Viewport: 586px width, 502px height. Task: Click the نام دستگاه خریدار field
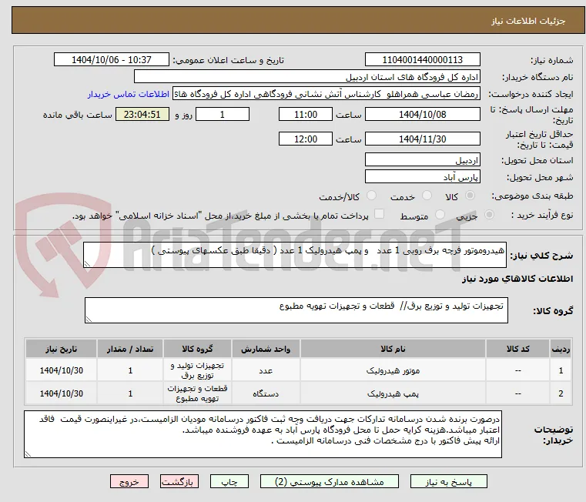click(306, 77)
